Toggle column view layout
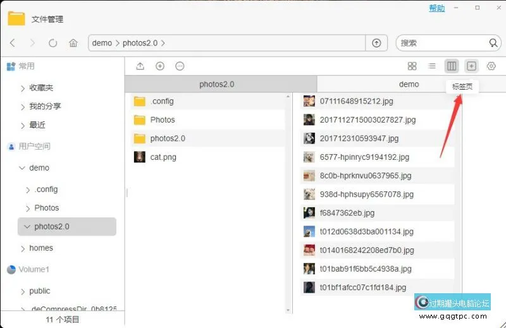 tap(452, 66)
